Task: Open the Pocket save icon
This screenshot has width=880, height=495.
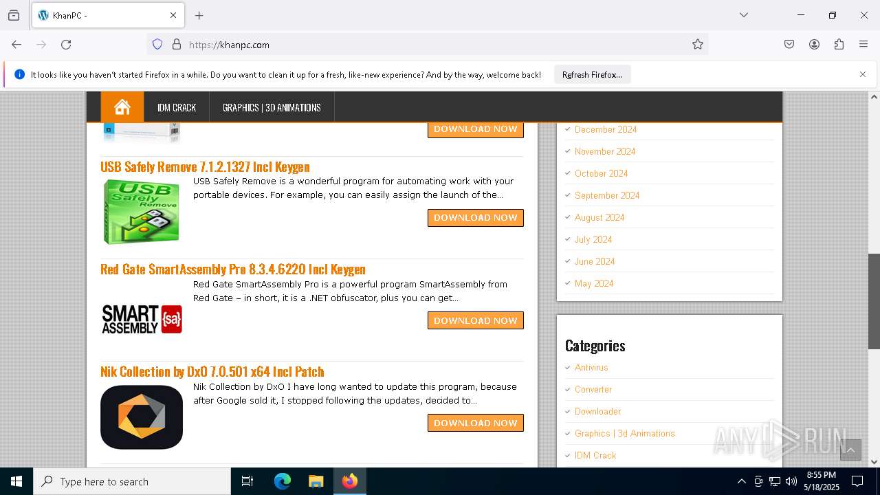Action: (x=789, y=45)
